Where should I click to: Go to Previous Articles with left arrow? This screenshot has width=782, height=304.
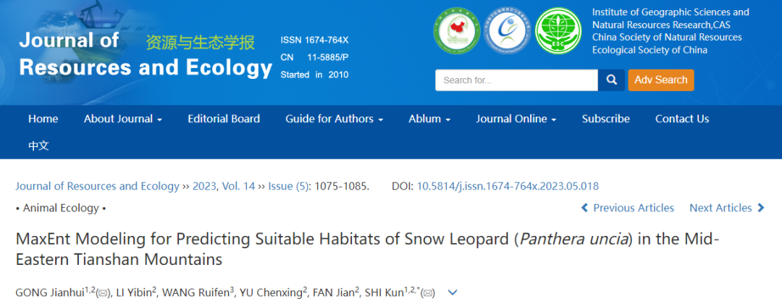(x=627, y=208)
